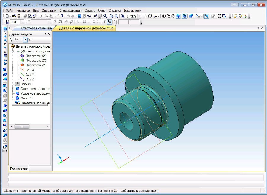Create a new document with the blank page icon
The image size is (267, 195).
[x=7, y=16]
